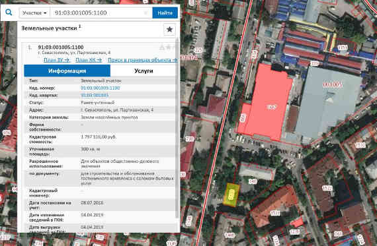The width and height of the screenshot is (377, 246).
Task: Click the yellow highlighted parcel on map
Action: (231, 195)
